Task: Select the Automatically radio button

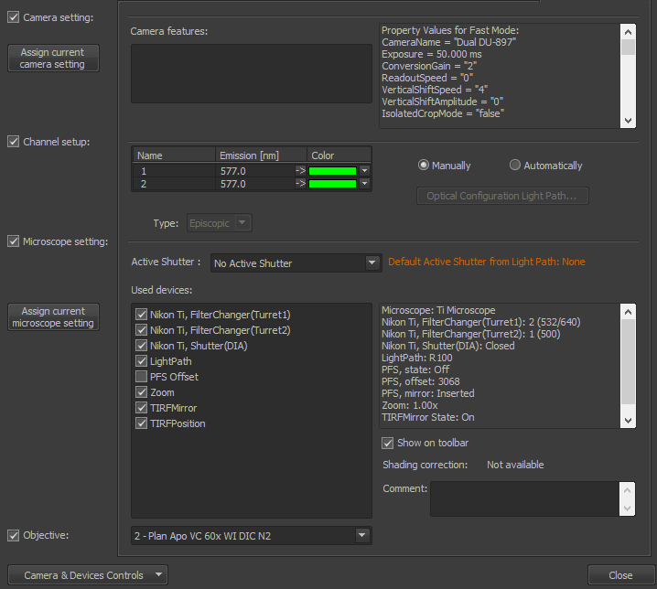Action: tap(515, 165)
